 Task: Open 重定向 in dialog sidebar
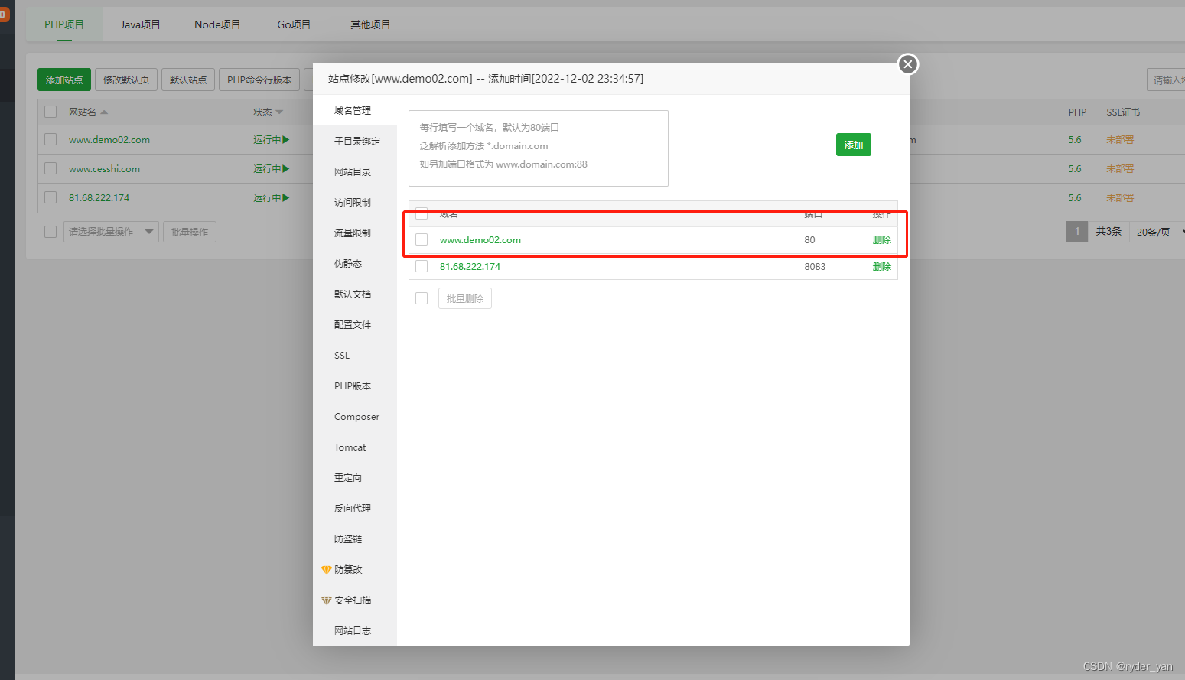[355, 477]
